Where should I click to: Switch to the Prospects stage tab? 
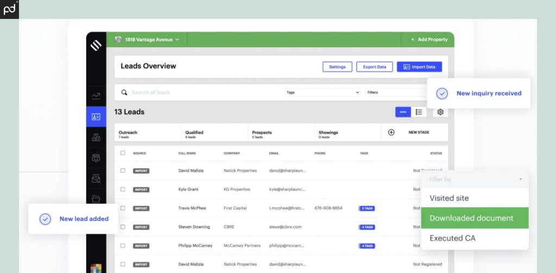tap(281, 133)
